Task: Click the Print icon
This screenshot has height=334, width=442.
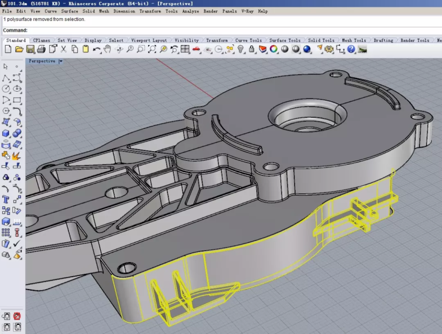Action: pos(41,49)
